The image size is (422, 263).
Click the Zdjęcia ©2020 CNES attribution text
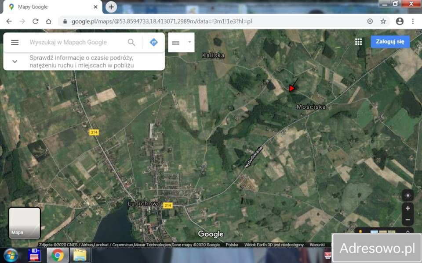(x=129, y=245)
